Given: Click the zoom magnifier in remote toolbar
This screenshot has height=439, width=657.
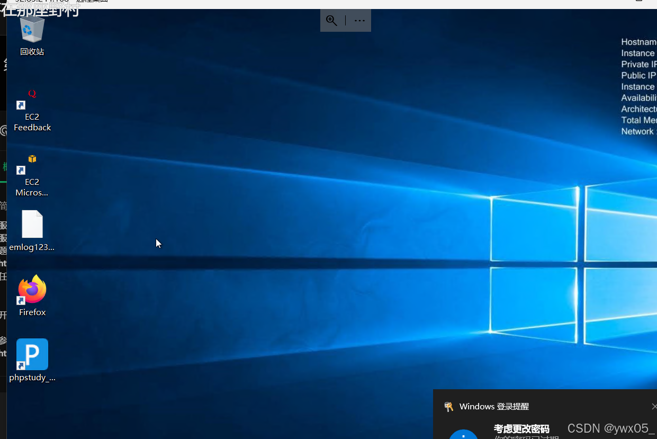Looking at the screenshot, I should pyautogui.click(x=332, y=21).
